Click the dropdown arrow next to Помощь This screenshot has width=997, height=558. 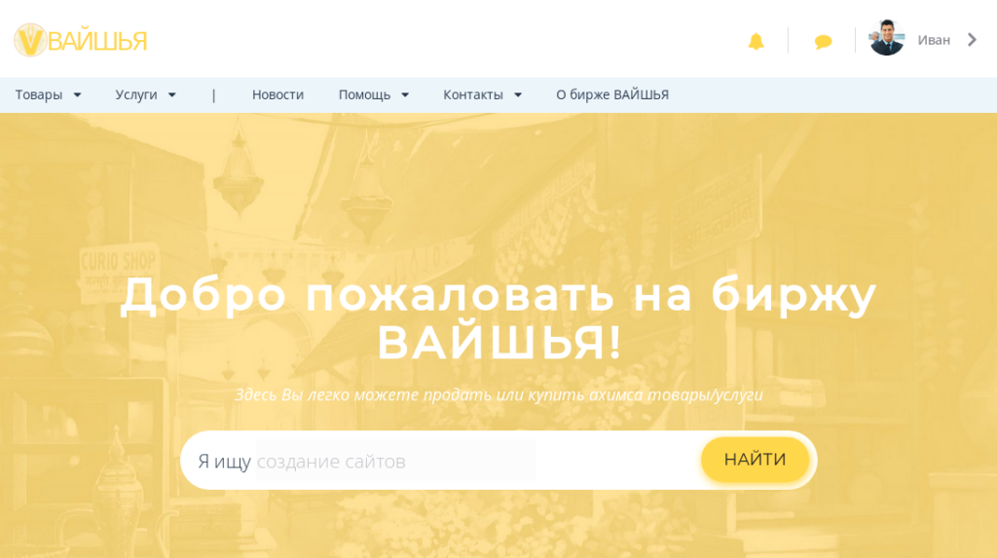click(405, 94)
